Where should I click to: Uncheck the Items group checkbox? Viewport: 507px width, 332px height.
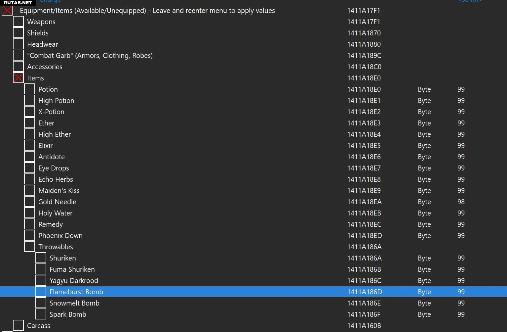[x=18, y=78]
